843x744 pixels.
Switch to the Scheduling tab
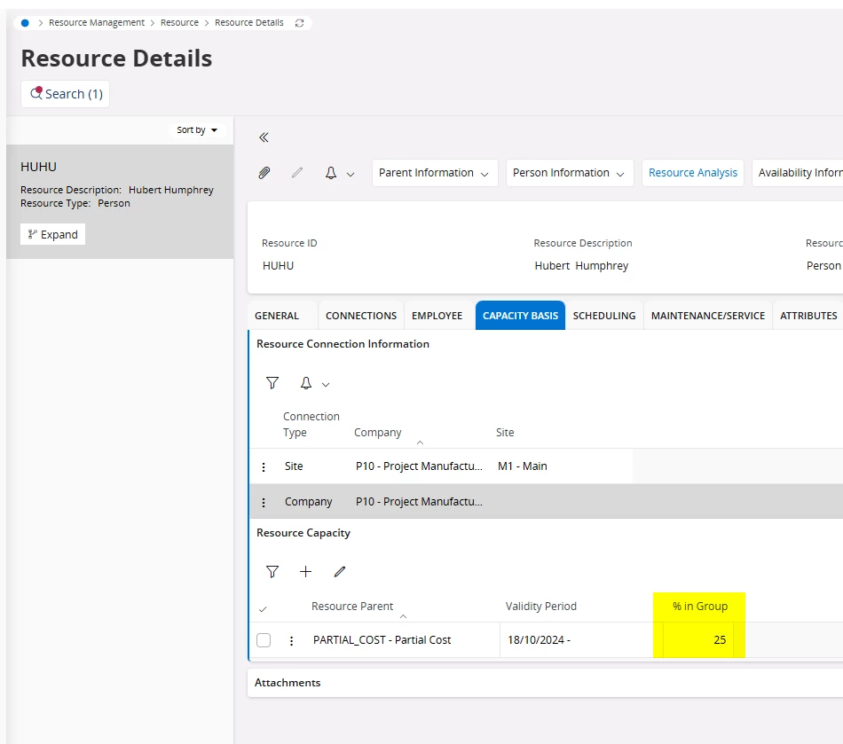[603, 316]
